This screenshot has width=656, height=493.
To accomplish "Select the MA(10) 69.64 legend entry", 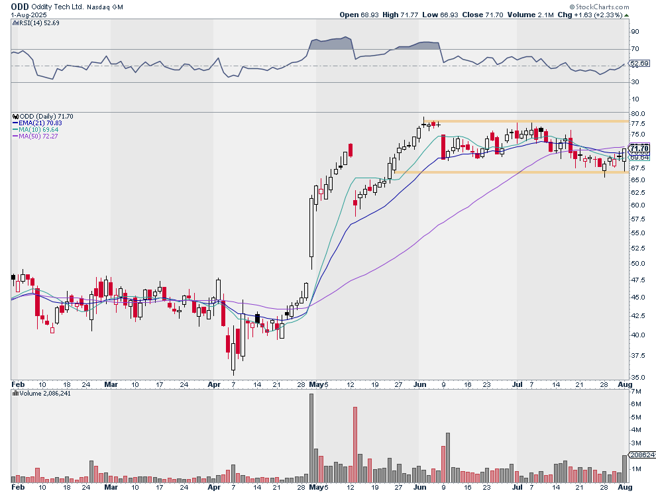I will [36, 130].
